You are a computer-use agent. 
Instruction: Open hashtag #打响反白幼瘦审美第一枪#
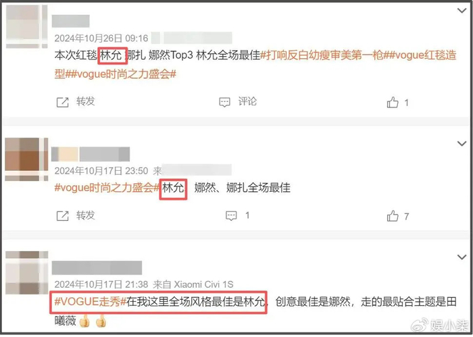coord(322,55)
